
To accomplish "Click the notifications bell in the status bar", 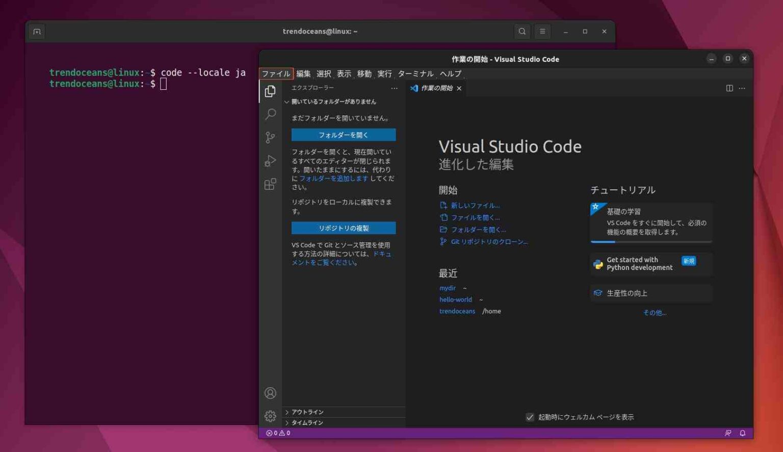I will pyautogui.click(x=742, y=433).
